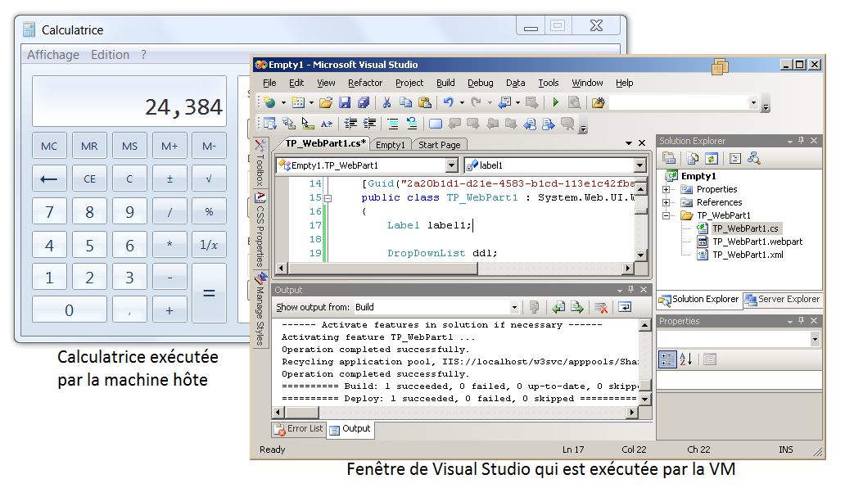The image size is (854, 488).
Task: Click the Navigate Backward toolbar icon
Action: coord(505,102)
